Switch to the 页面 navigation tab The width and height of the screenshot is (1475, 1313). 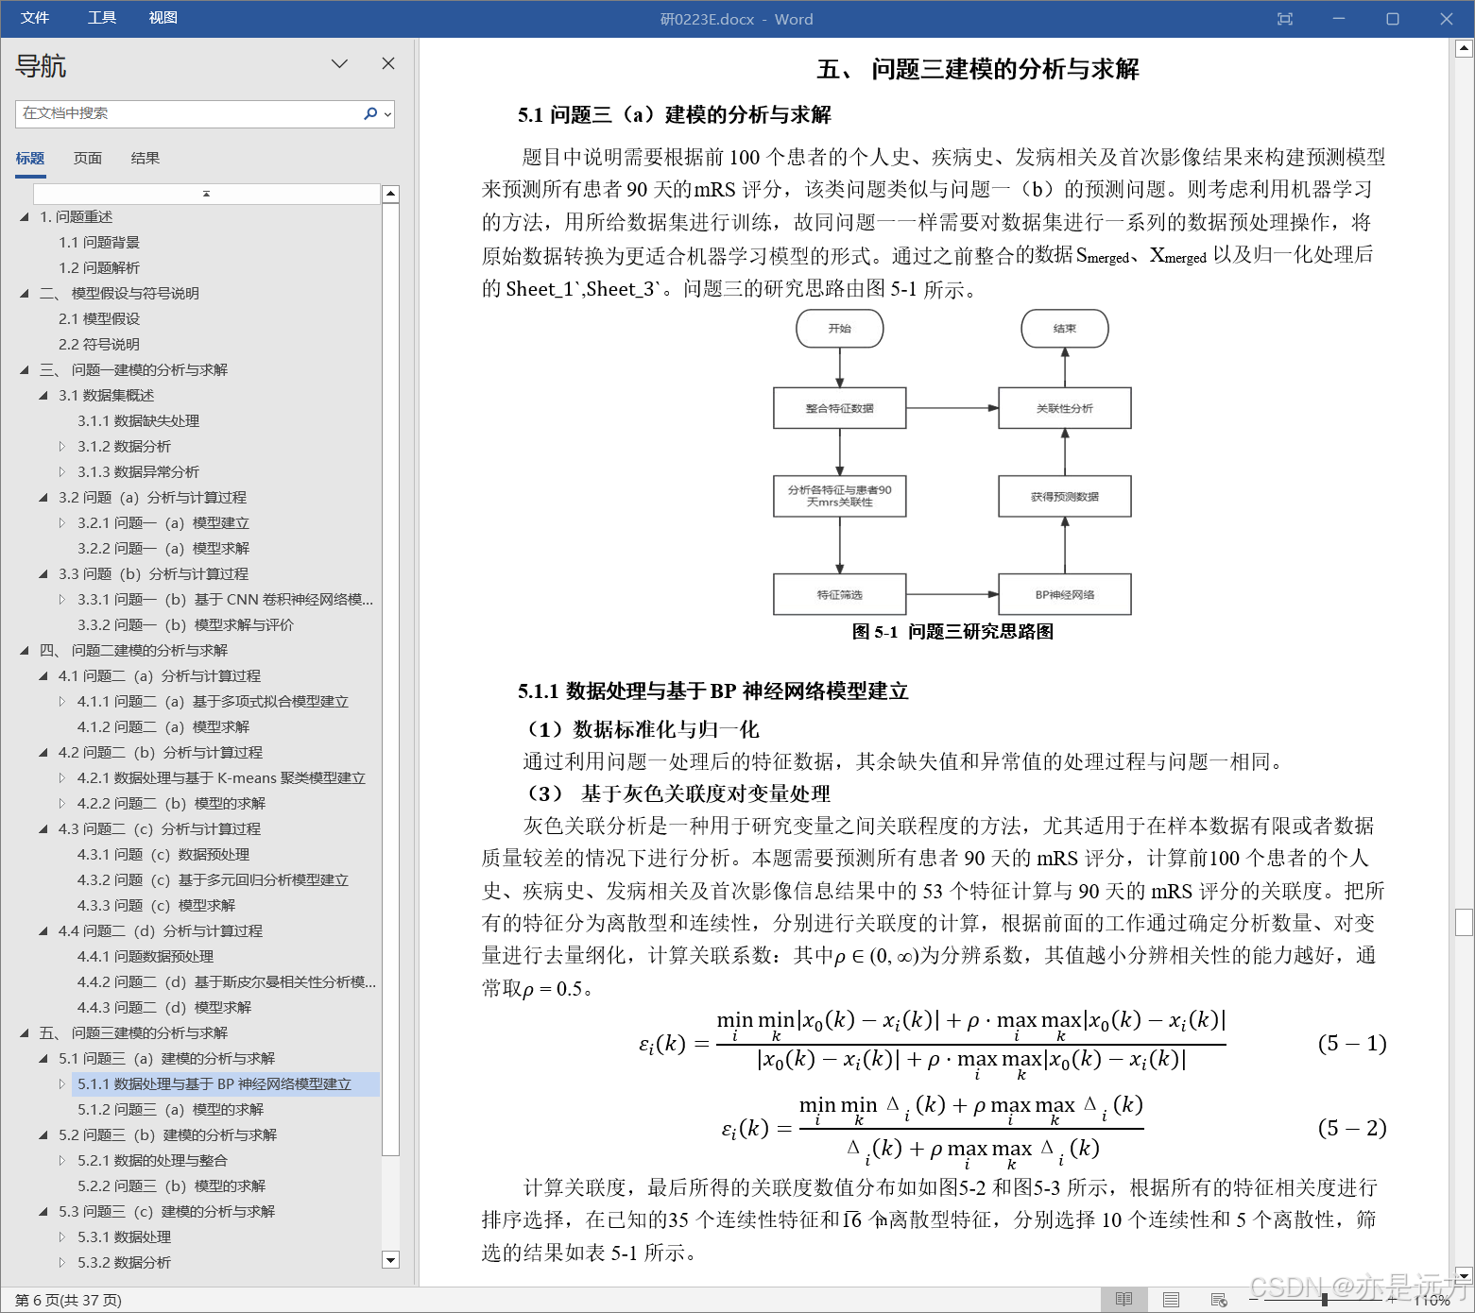(x=88, y=159)
